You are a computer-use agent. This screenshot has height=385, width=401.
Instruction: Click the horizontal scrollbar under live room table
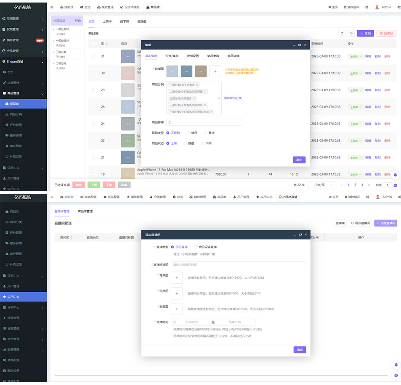pyautogui.click(x=221, y=375)
